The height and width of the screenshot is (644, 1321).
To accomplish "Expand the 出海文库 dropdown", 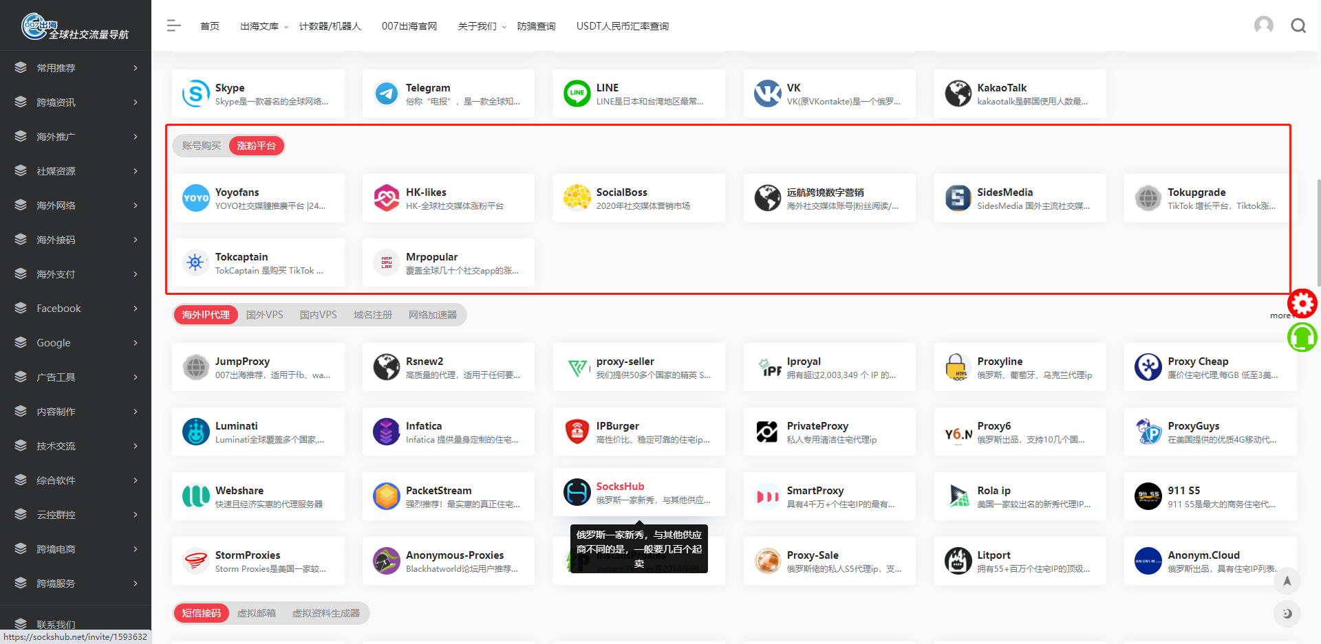I will [x=259, y=25].
